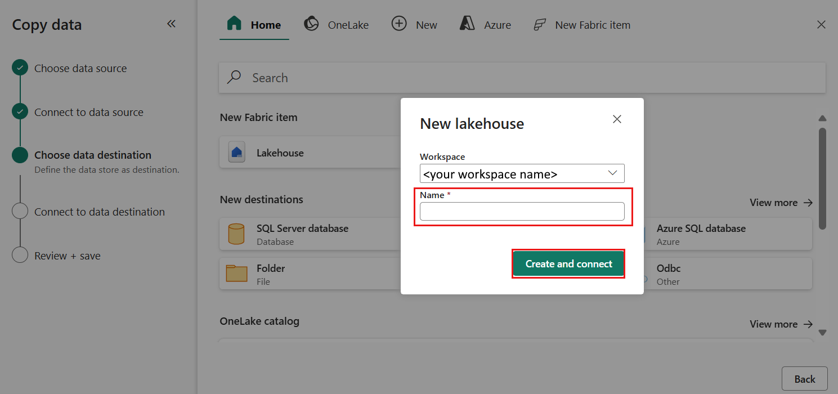
Task: Open the New tab
Action: (415, 25)
